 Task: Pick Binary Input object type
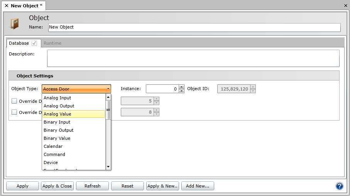point(73,122)
